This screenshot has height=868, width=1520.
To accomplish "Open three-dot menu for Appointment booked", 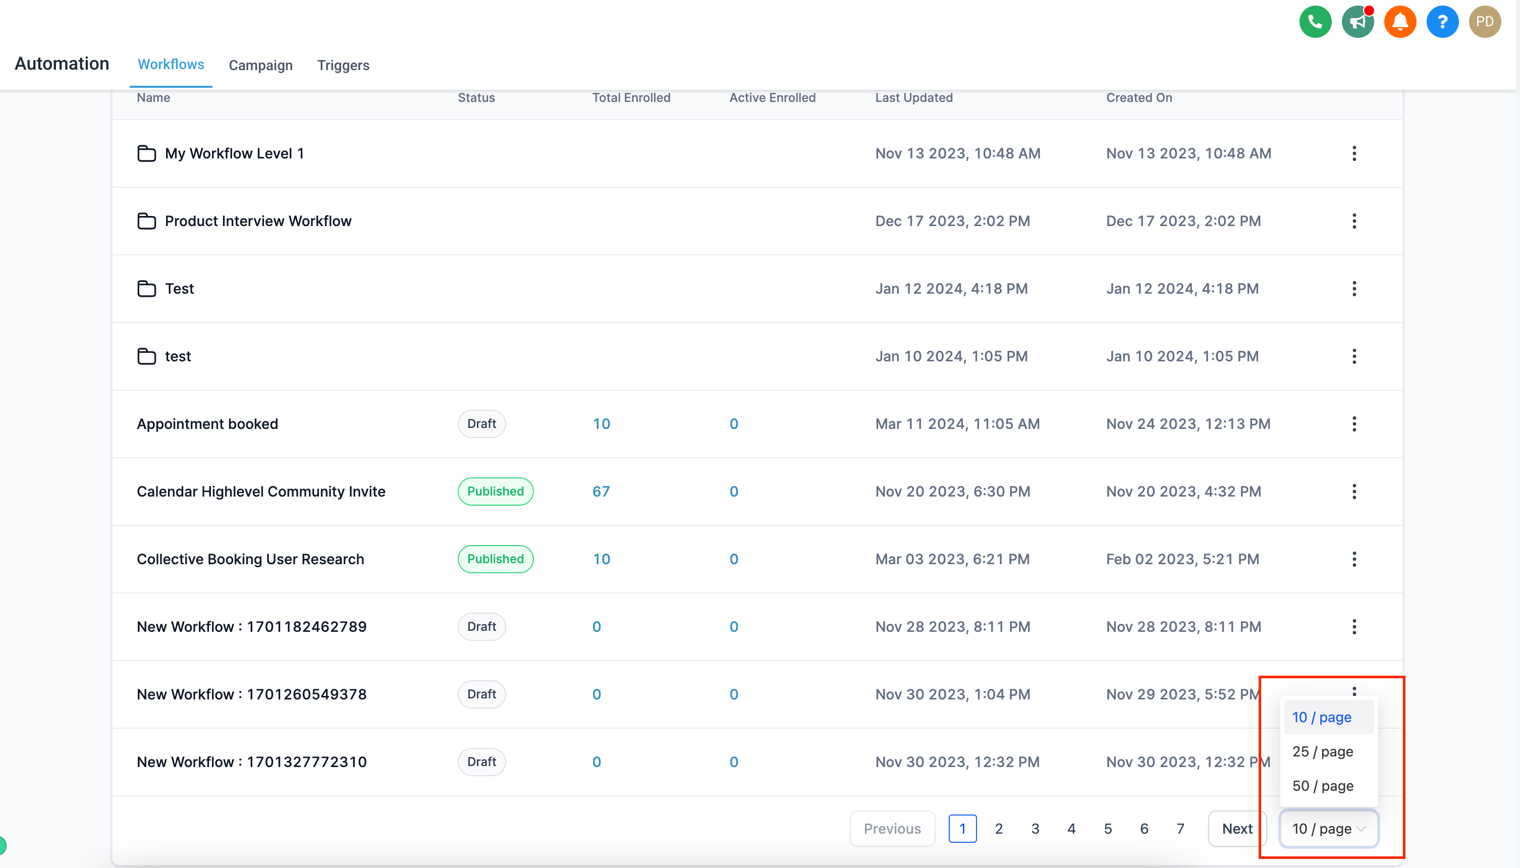I will point(1353,424).
